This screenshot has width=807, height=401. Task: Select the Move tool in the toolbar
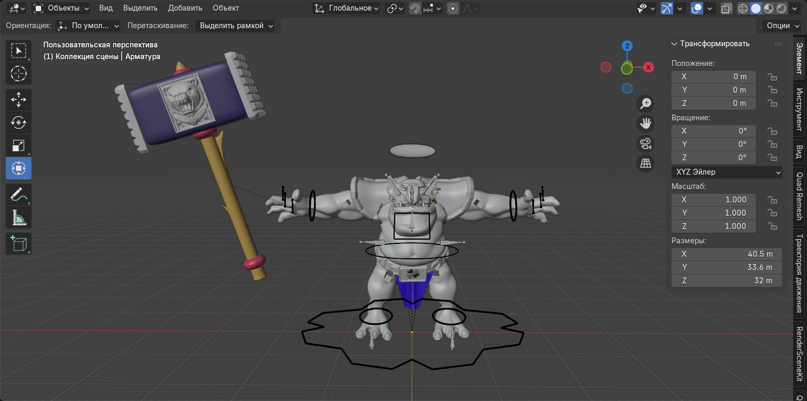point(18,100)
